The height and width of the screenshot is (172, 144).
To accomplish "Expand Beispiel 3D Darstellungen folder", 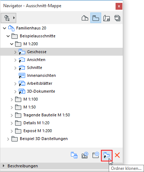I will tap(8, 139).
